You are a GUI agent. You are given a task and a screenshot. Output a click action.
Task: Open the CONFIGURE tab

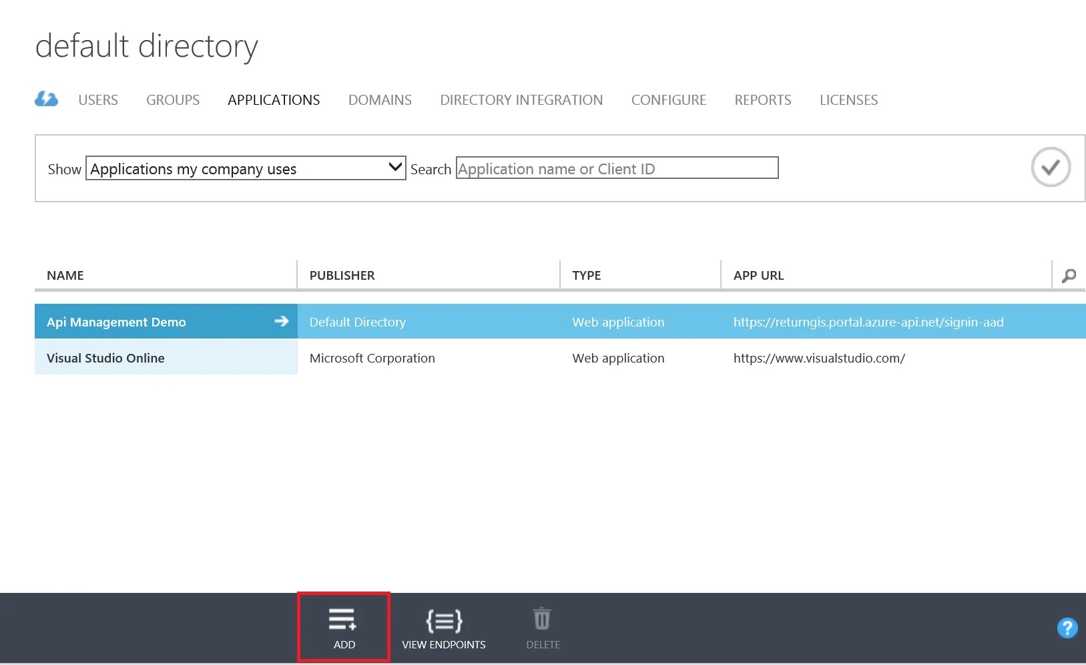coord(669,100)
